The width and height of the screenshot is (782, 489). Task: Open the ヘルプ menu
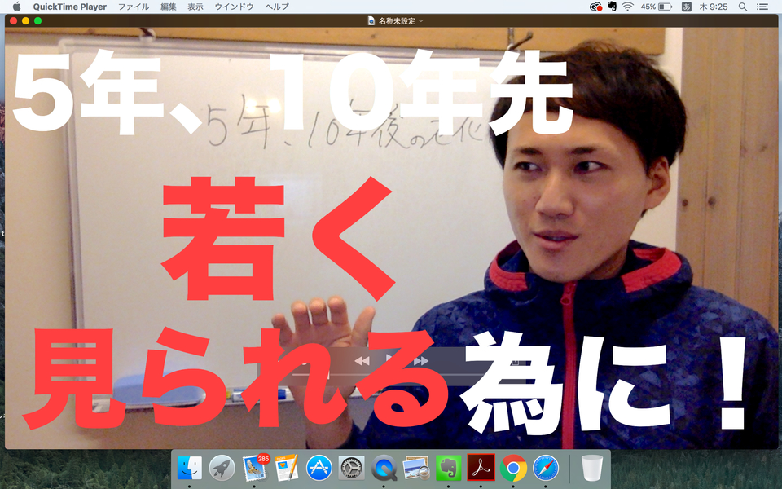pos(277,7)
